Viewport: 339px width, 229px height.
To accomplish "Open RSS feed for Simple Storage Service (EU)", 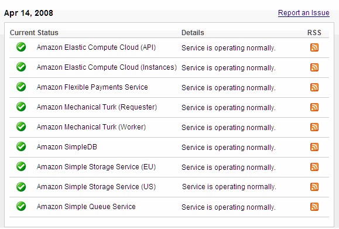I will click(314, 167).
